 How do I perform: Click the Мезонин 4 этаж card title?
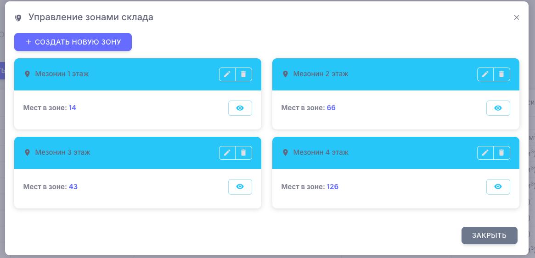[x=321, y=152]
